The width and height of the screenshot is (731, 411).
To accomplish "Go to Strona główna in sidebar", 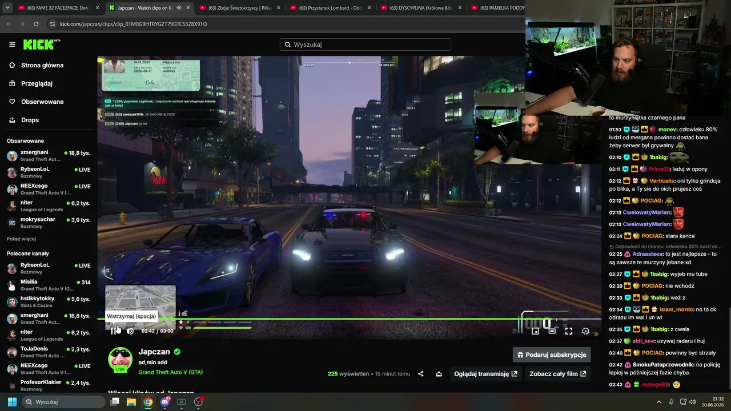I will 42,65.
